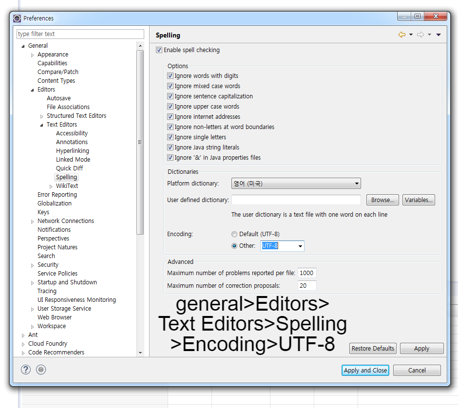Click the User defined dictionary field
Image resolution: width=458 pixels, height=408 pixels.
click(296, 200)
